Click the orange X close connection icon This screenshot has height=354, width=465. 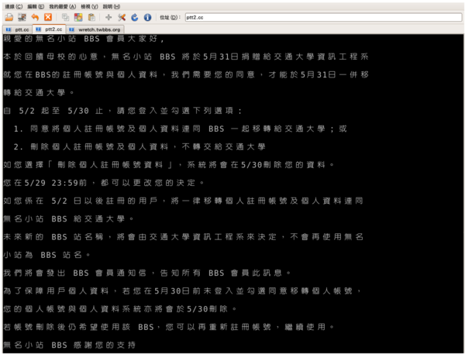click(x=48, y=17)
